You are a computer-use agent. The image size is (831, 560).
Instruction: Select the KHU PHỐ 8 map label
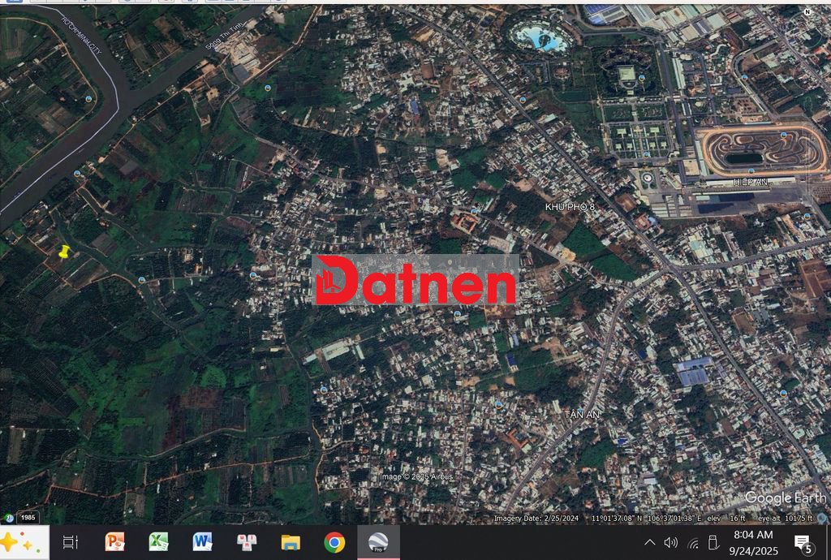pos(570,208)
